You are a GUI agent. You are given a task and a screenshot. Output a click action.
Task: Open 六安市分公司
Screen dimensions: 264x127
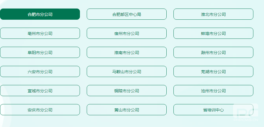pyautogui.click(x=40, y=71)
